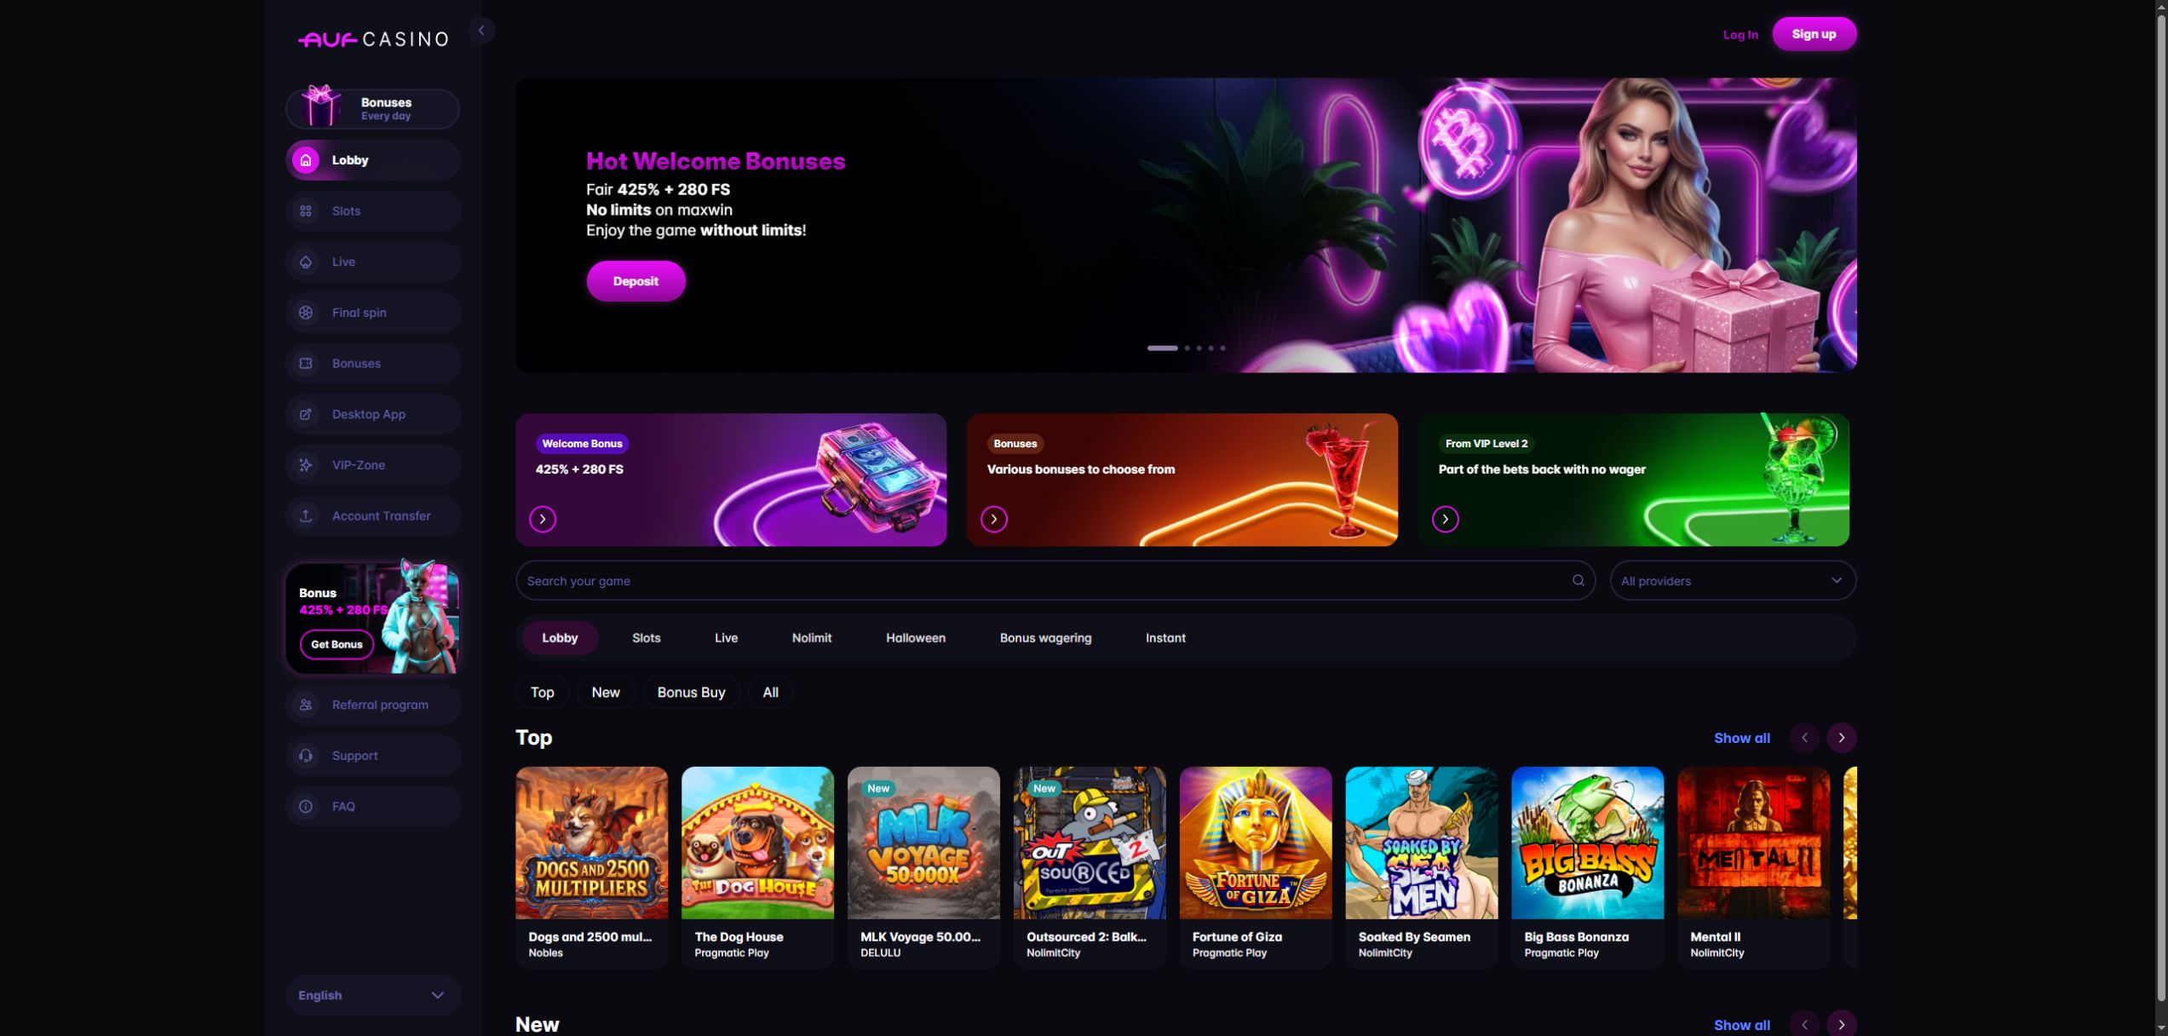Select the Slots category tab
This screenshot has width=2168, height=1036.
[647, 638]
